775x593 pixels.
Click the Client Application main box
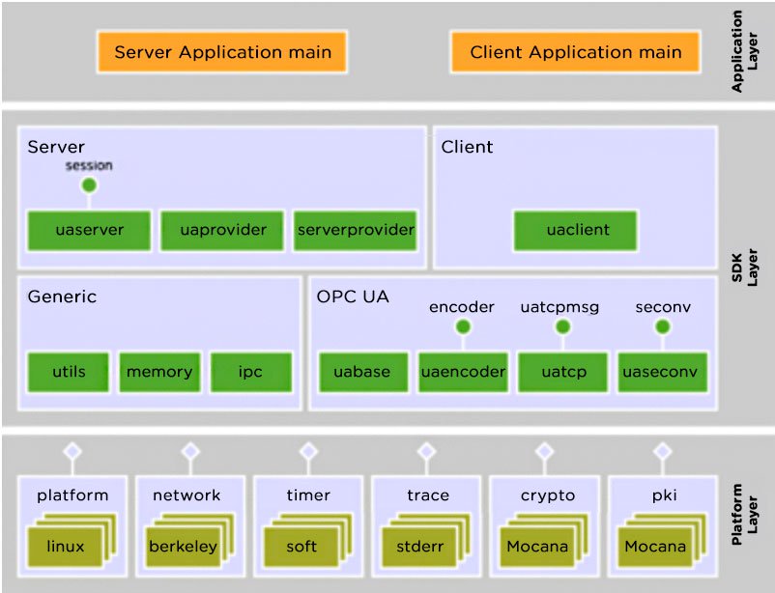click(x=575, y=52)
